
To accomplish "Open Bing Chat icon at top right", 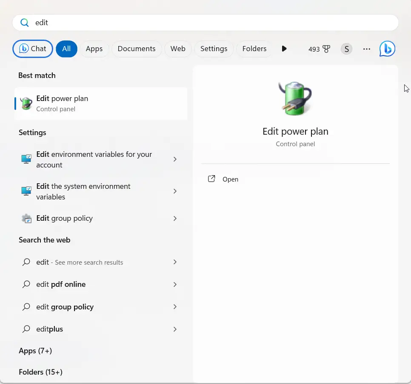I will (387, 49).
